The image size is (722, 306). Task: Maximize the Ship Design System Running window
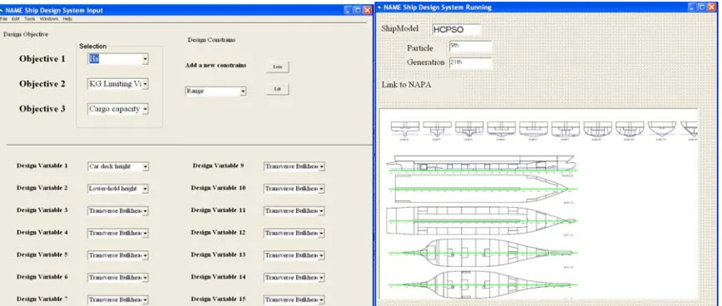[x=702, y=7]
